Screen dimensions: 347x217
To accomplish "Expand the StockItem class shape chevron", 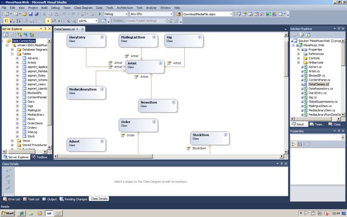I will tap(226, 135).
